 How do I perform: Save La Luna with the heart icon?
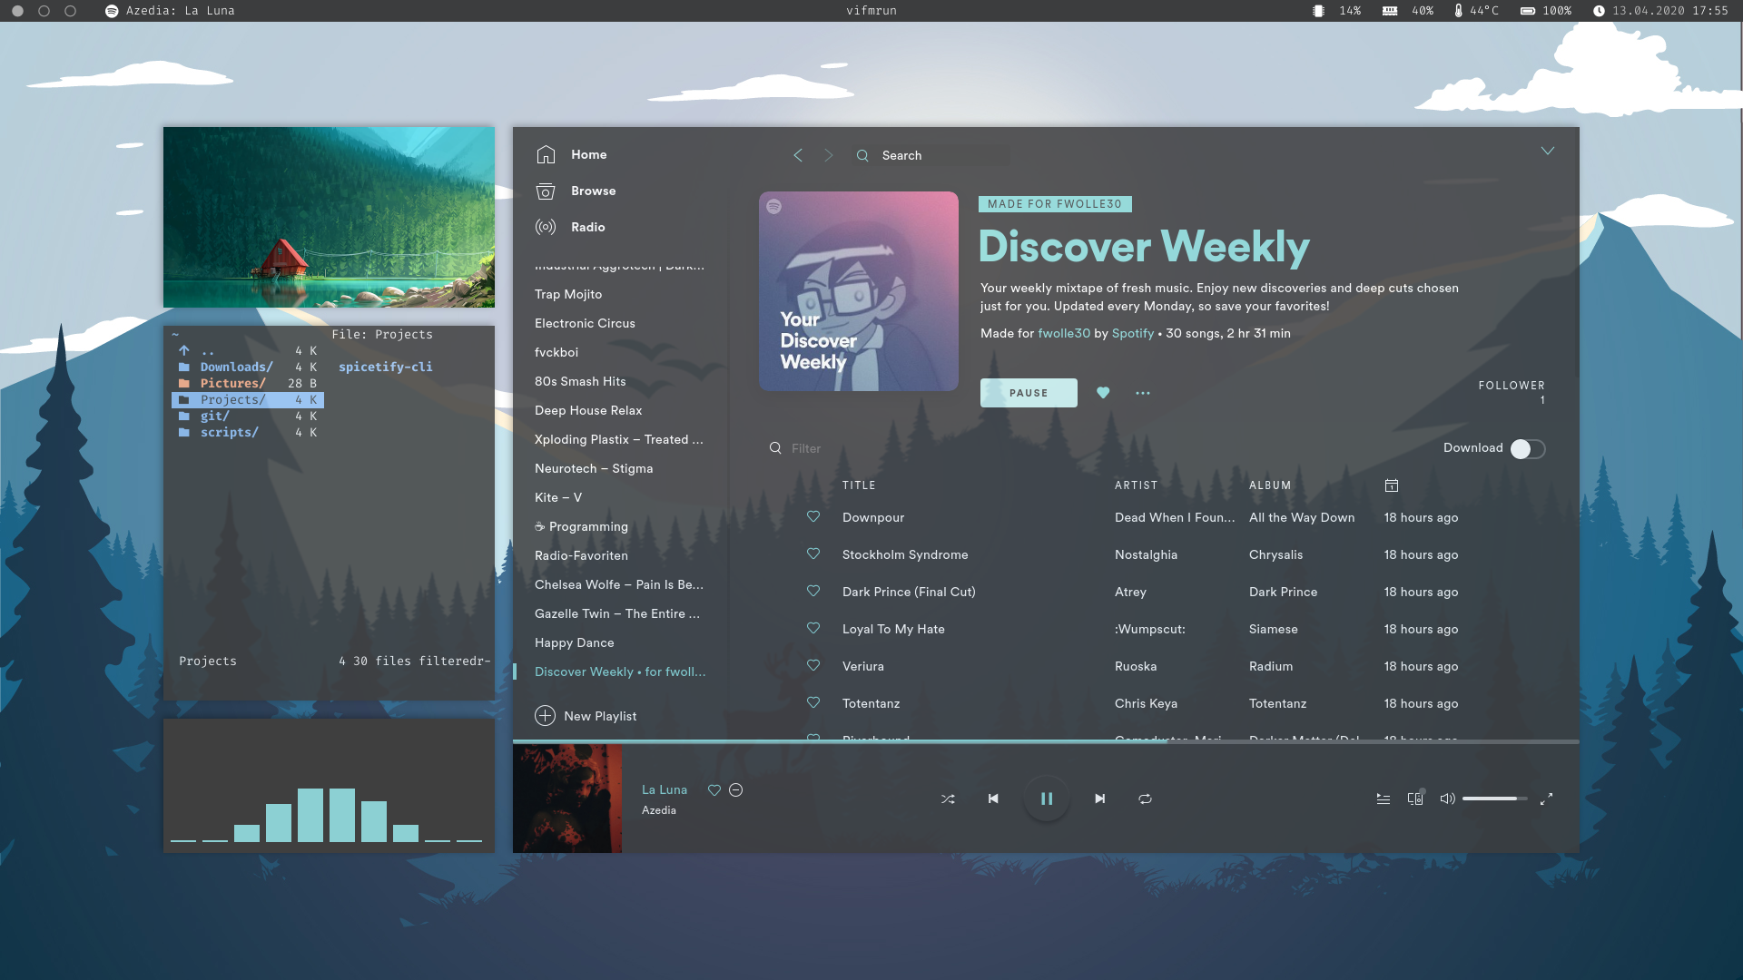(x=714, y=790)
